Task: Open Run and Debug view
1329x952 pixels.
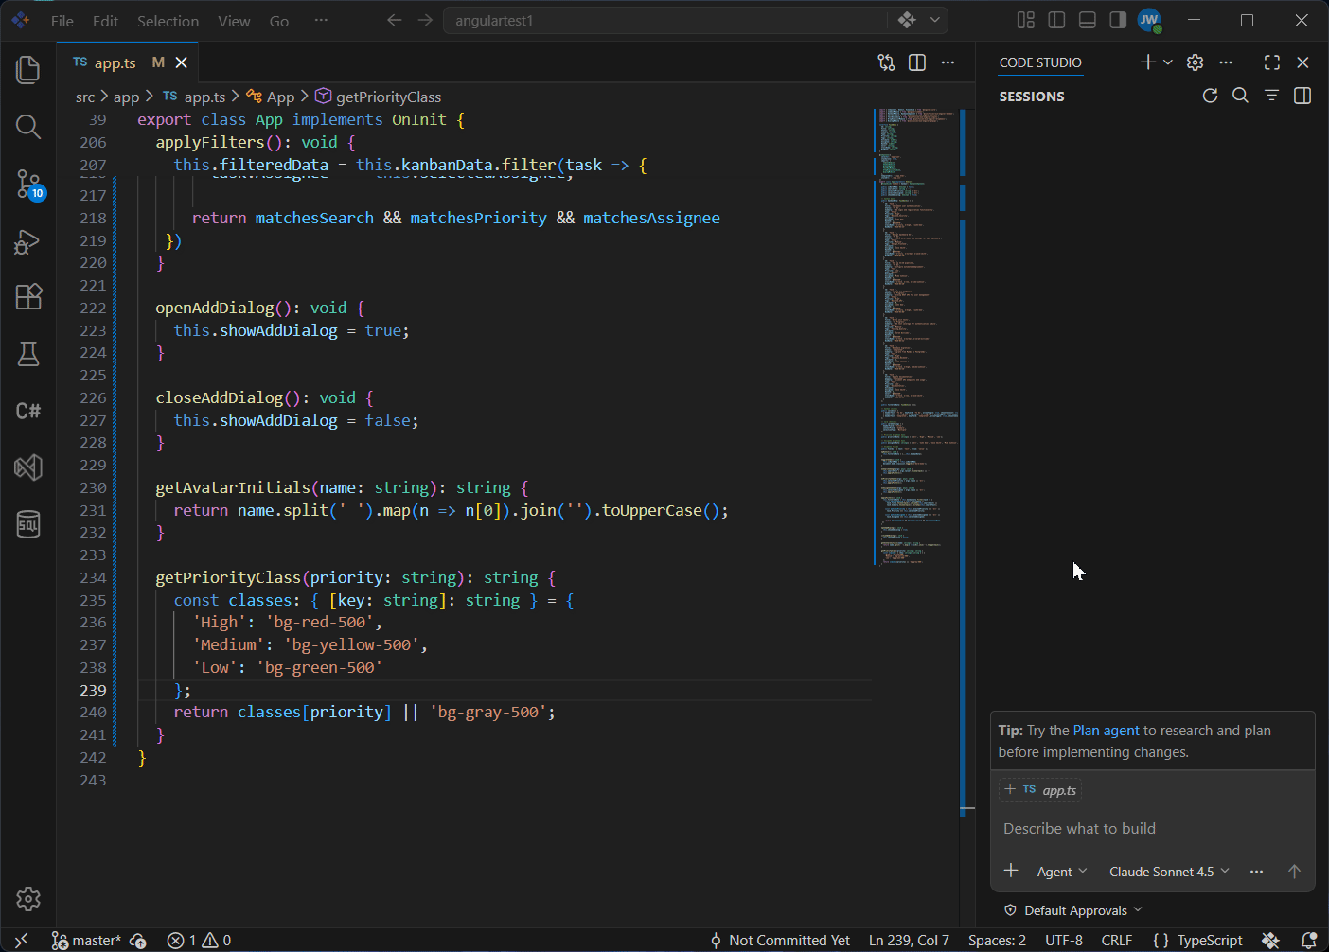Action: [x=28, y=240]
